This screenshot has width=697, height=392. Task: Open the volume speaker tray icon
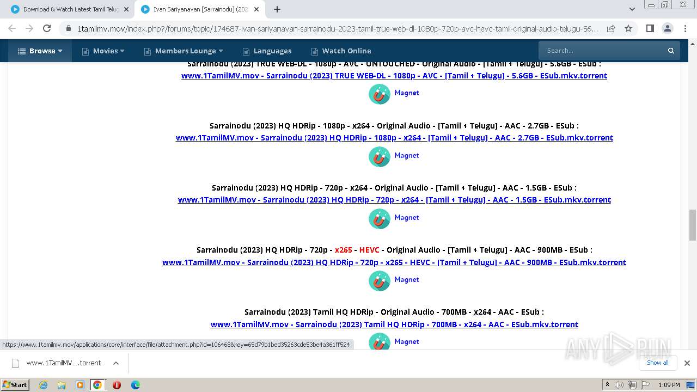tap(619, 385)
